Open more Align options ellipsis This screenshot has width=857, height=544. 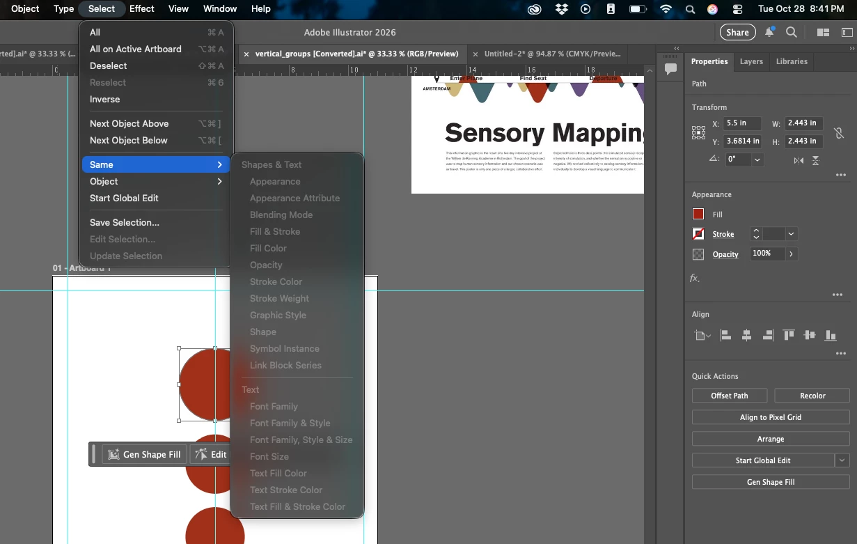(840, 354)
